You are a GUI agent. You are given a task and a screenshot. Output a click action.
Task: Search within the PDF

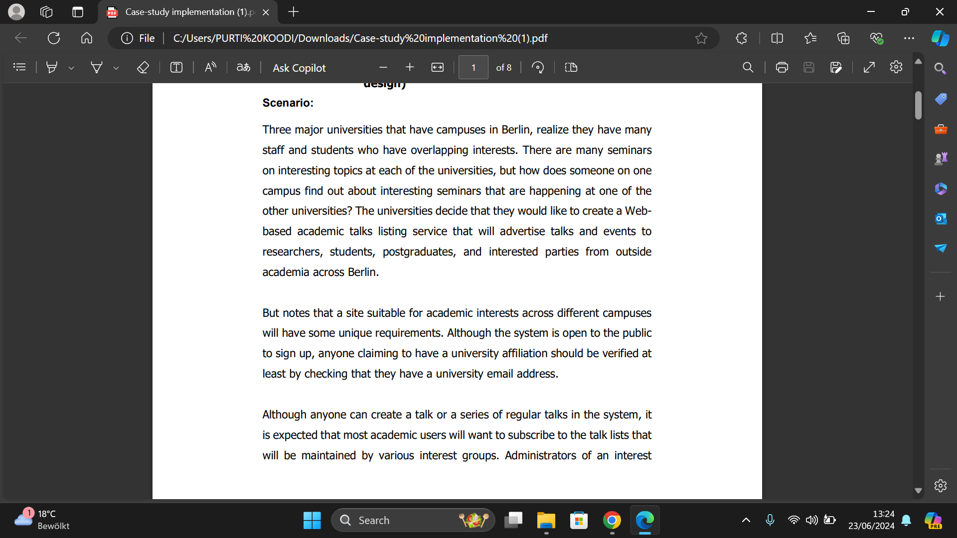[x=748, y=67]
